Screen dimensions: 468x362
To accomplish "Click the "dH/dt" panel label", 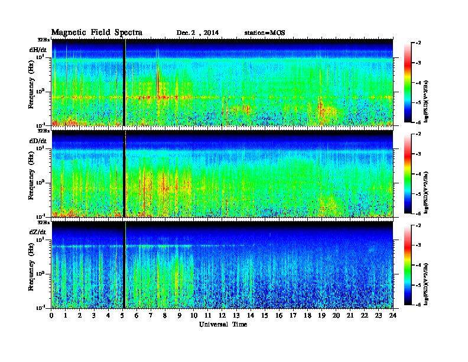I will point(38,50).
